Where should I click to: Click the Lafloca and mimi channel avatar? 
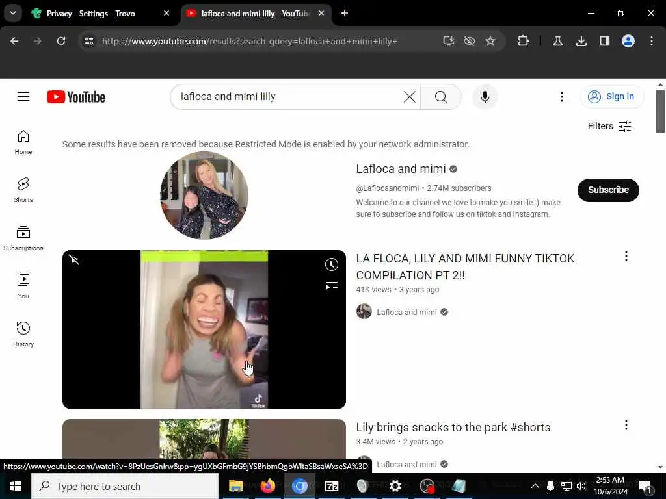204,195
